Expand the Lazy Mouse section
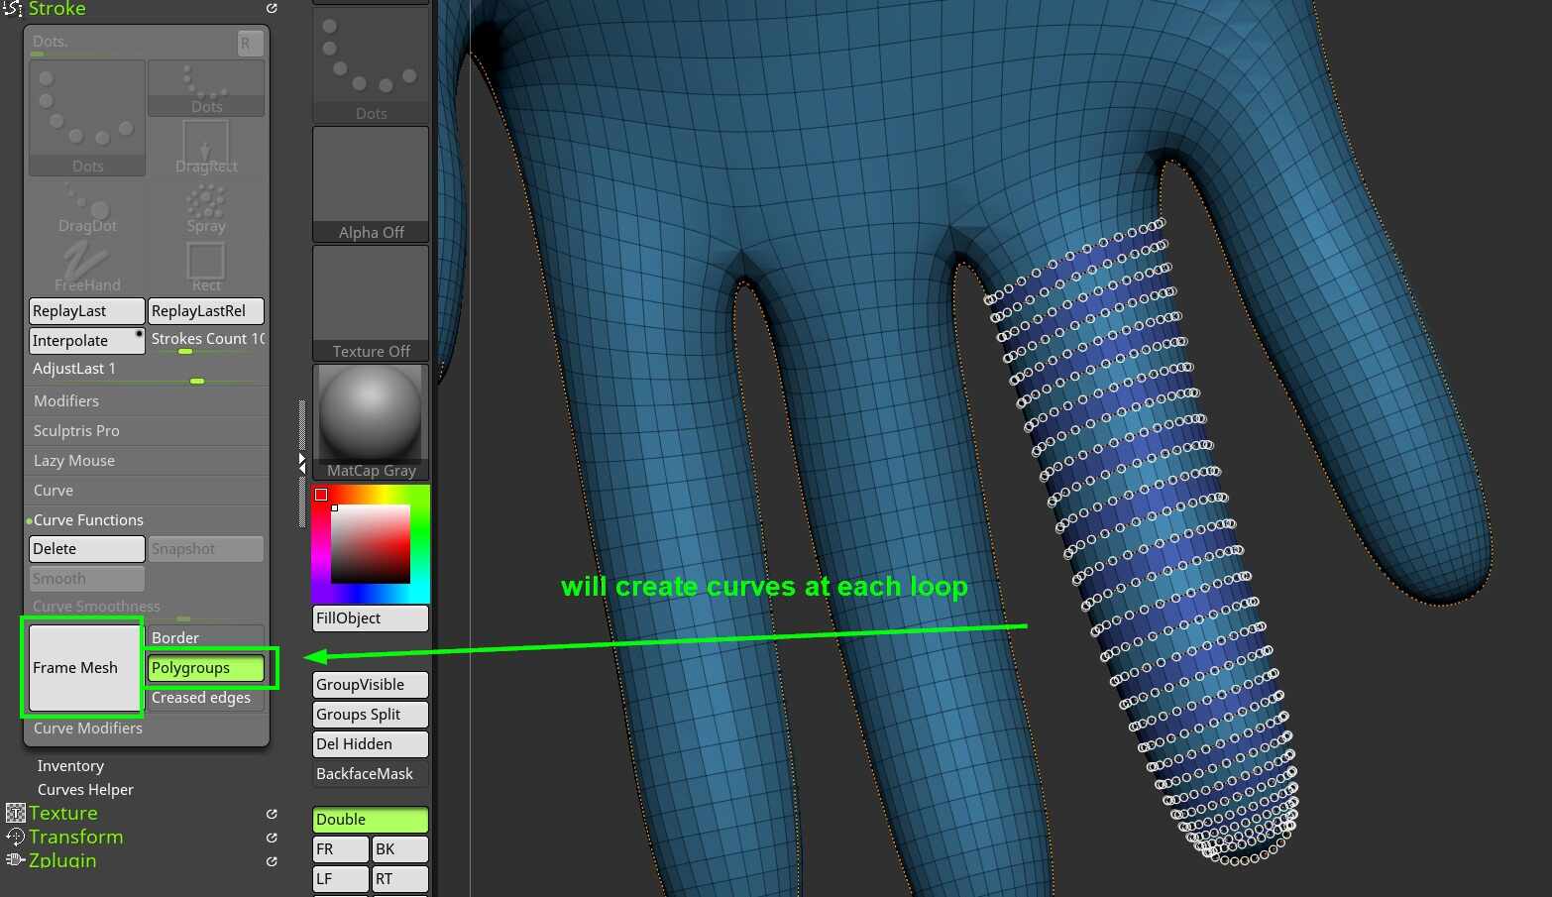Viewport: 1552px width, 897px height. click(74, 461)
